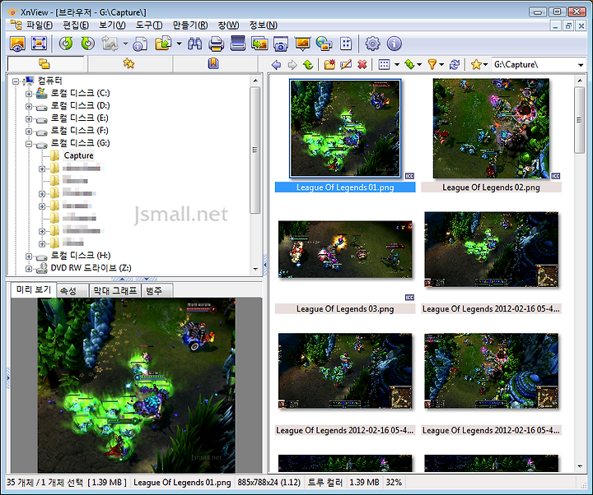
Task: Open the favorites star dropdown arrow
Action: [485, 65]
